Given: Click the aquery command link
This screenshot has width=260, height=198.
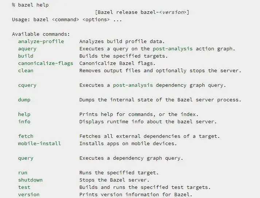Looking at the screenshot, I should (27, 48).
